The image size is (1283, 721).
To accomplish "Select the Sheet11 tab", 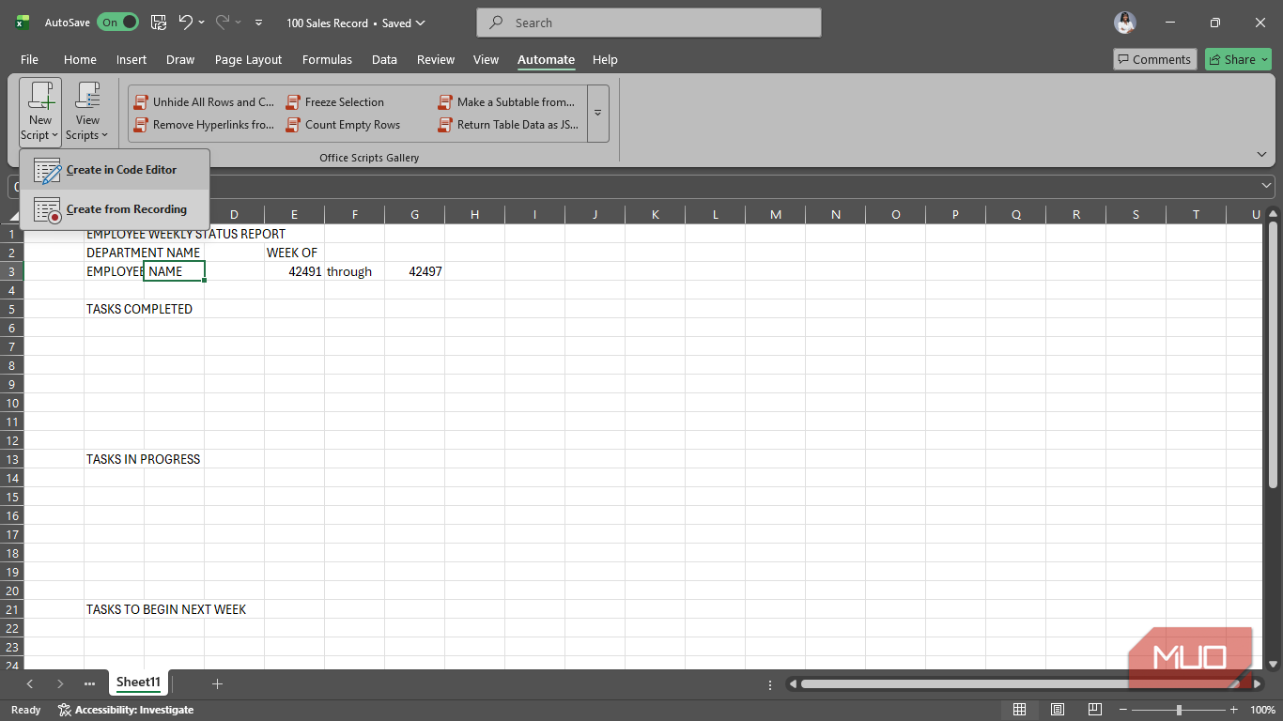I will pos(138,683).
